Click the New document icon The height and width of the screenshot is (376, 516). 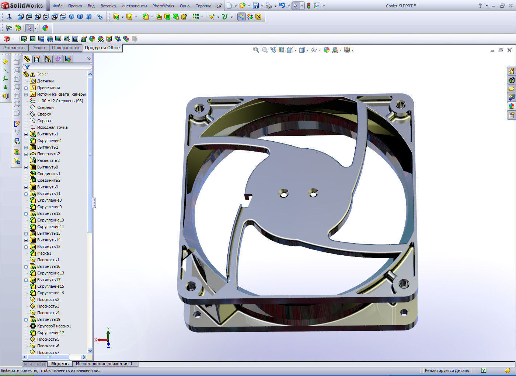(x=229, y=6)
